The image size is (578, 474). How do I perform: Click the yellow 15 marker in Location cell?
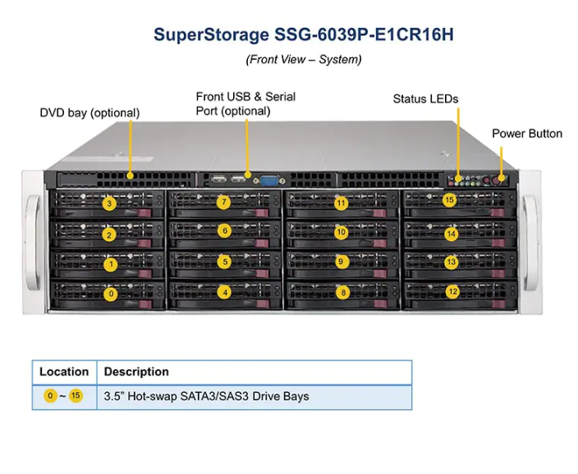point(76,395)
